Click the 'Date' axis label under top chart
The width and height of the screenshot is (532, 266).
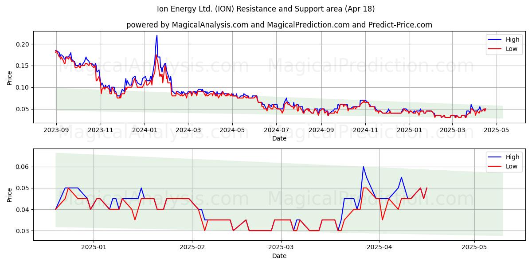(x=279, y=138)
